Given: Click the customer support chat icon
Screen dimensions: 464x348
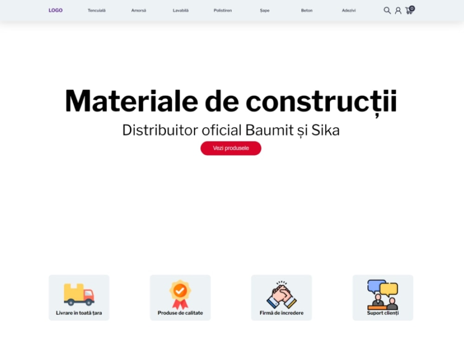Looking at the screenshot, I should (x=383, y=295).
